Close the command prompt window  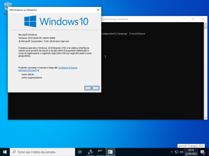pos(203,19)
